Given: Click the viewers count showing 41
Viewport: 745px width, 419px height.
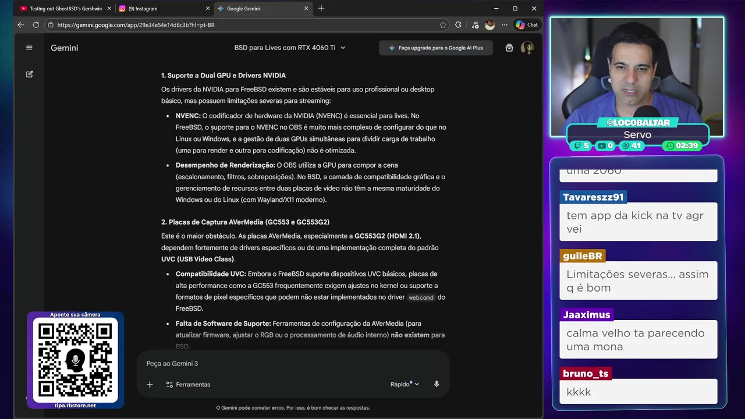Looking at the screenshot, I should 632,145.
